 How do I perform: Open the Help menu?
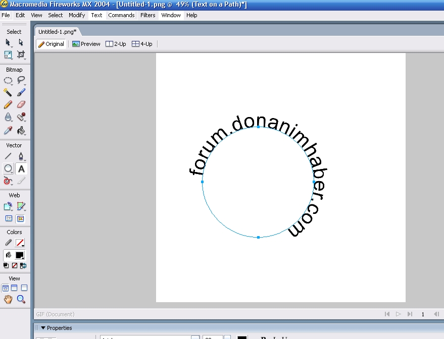pyautogui.click(x=192, y=15)
